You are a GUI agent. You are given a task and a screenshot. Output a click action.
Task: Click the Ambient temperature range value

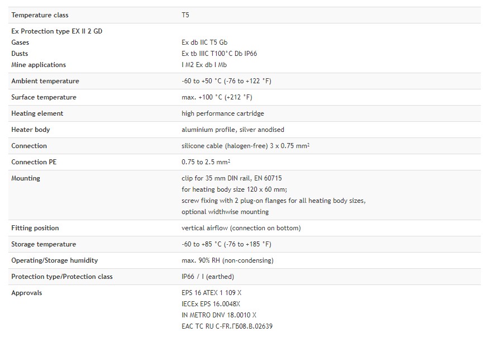pyautogui.click(x=226, y=81)
